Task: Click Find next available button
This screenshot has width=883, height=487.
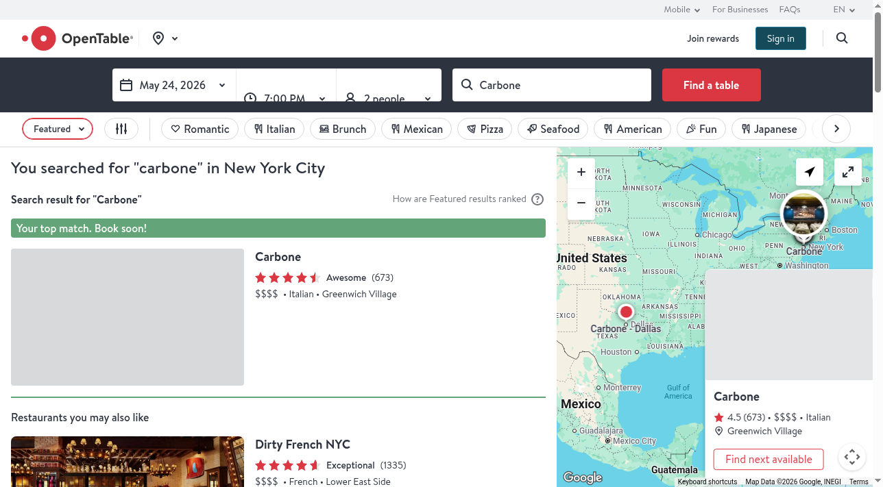Action: coord(769,460)
